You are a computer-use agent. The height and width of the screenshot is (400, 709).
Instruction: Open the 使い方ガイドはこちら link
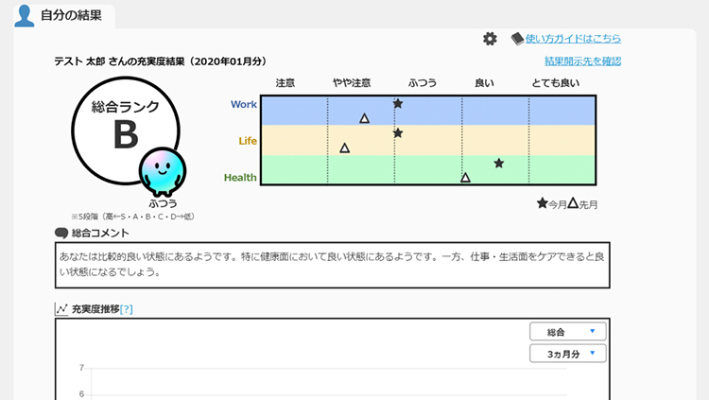(x=573, y=39)
